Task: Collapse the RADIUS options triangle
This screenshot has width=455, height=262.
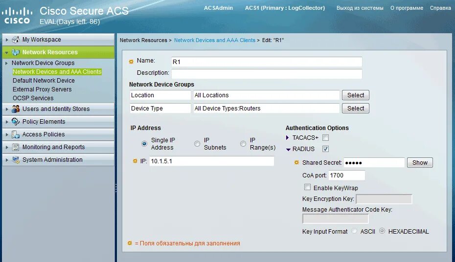Action: (x=288, y=150)
